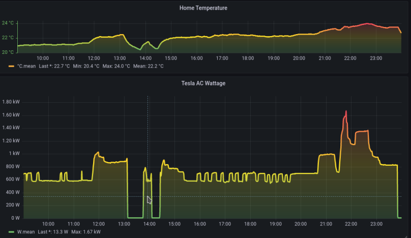Image resolution: width=411 pixels, height=238 pixels.
Task: Click the 'Mean: 22.2 °C' legend value
Action: click(x=148, y=66)
